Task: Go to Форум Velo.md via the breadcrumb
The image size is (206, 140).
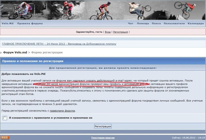Action: (x=15, y=52)
